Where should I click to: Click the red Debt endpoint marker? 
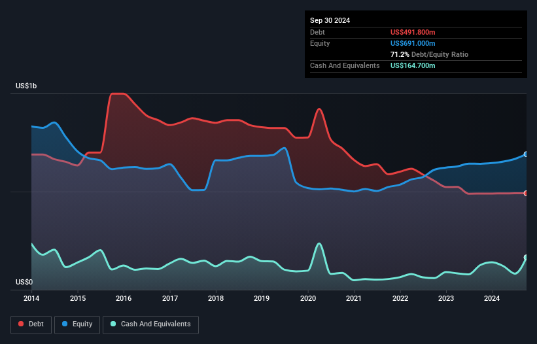(526, 194)
